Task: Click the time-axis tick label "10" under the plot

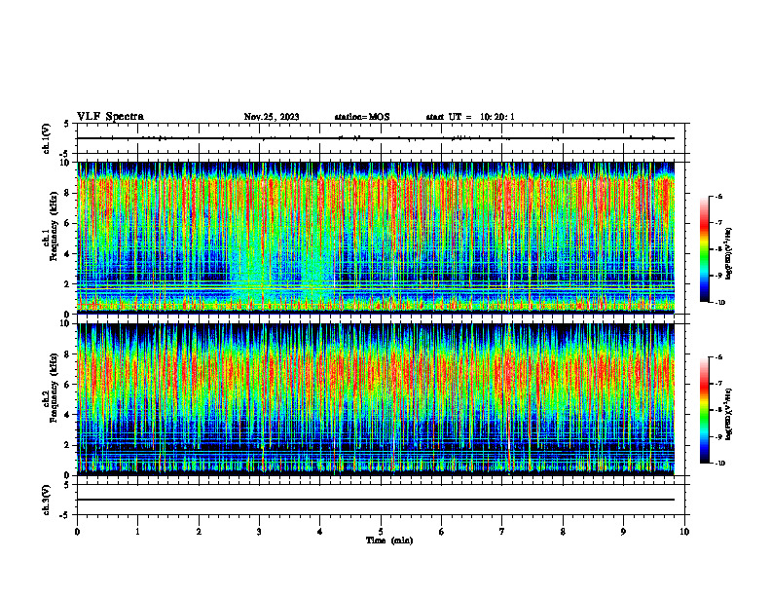Action: [684, 532]
